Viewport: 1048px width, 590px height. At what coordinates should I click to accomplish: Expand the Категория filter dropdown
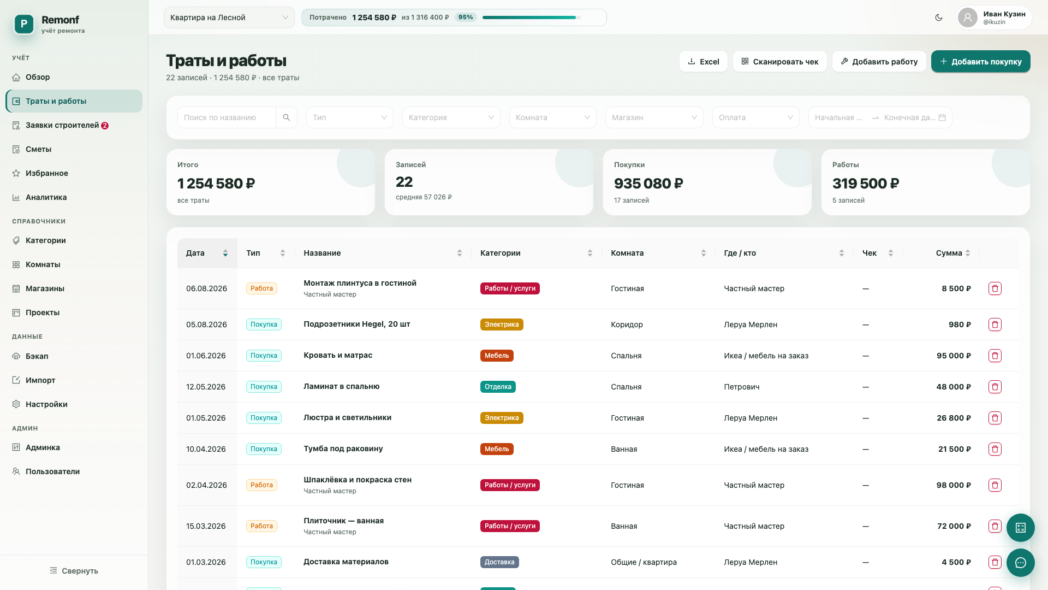(451, 117)
